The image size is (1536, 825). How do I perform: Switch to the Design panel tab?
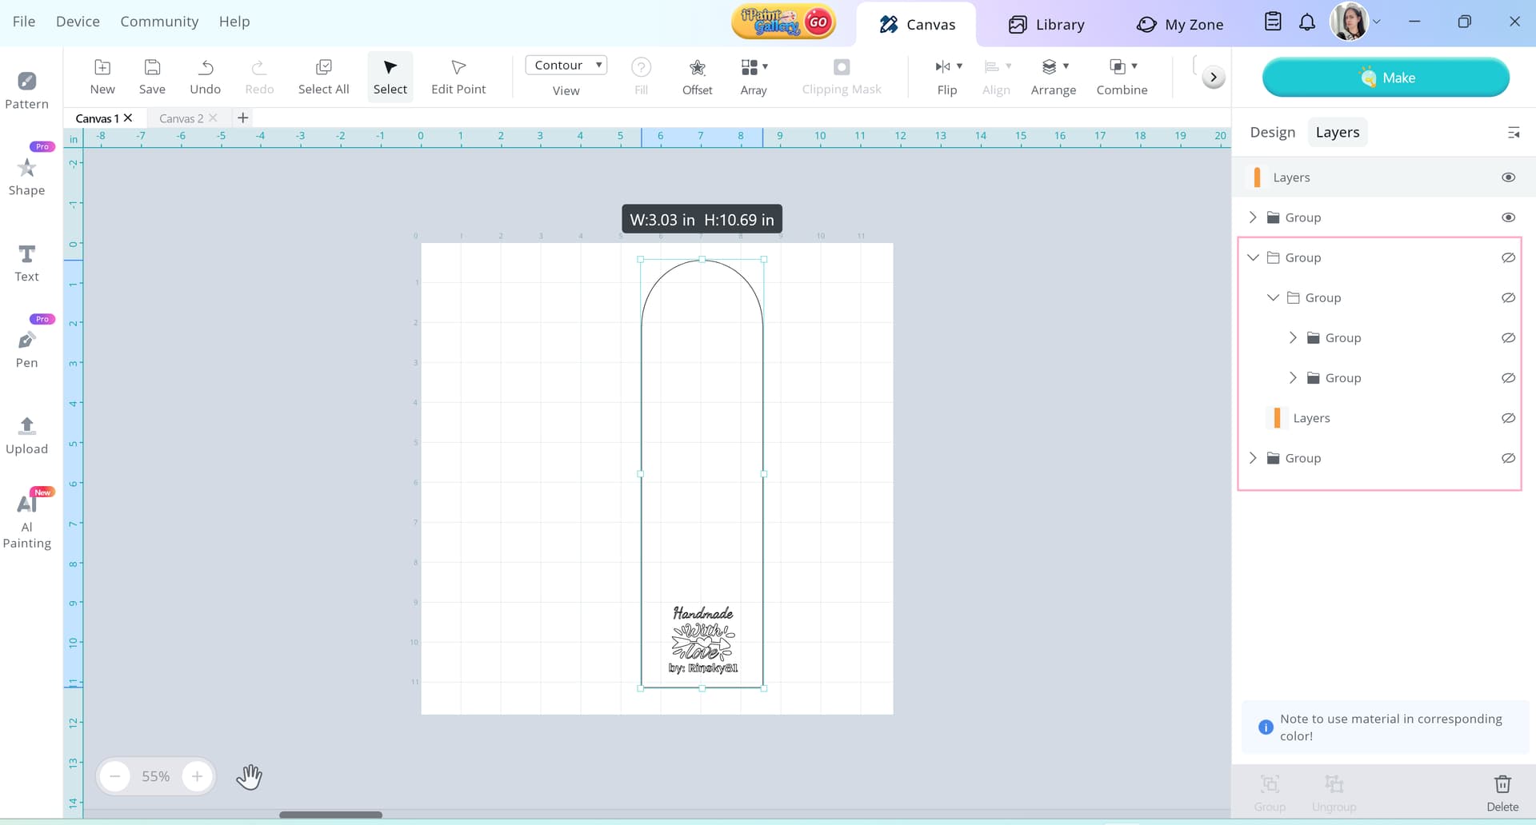click(1272, 133)
